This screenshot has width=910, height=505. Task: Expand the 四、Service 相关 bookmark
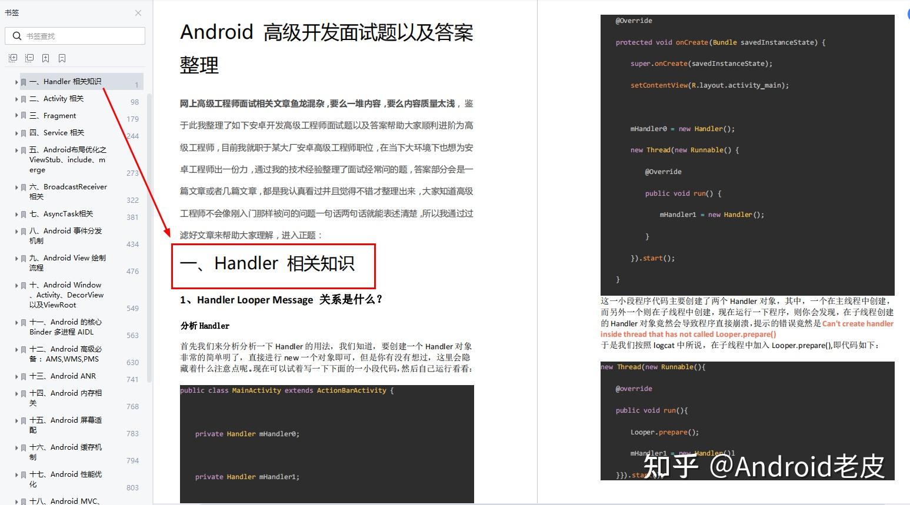click(16, 132)
